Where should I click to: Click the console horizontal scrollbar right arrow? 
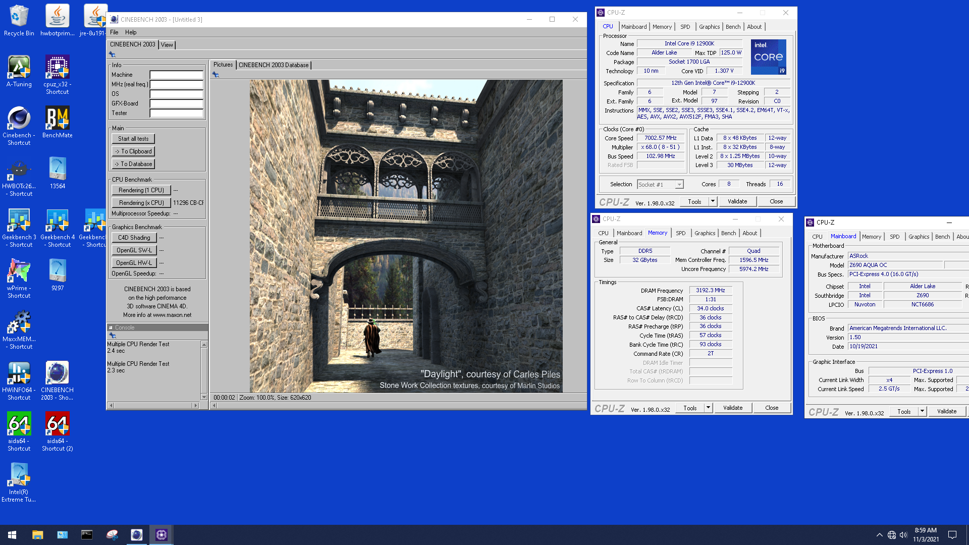pyautogui.click(x=196, y=405)
